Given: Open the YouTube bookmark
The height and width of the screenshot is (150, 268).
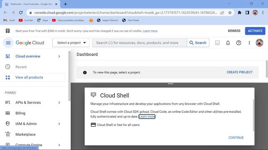Looking at the screenshot, I should pos(26,20).
